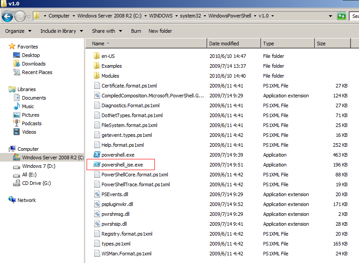Sort by the Date modified column header
The image size is (359, 263).
[234, 44]
